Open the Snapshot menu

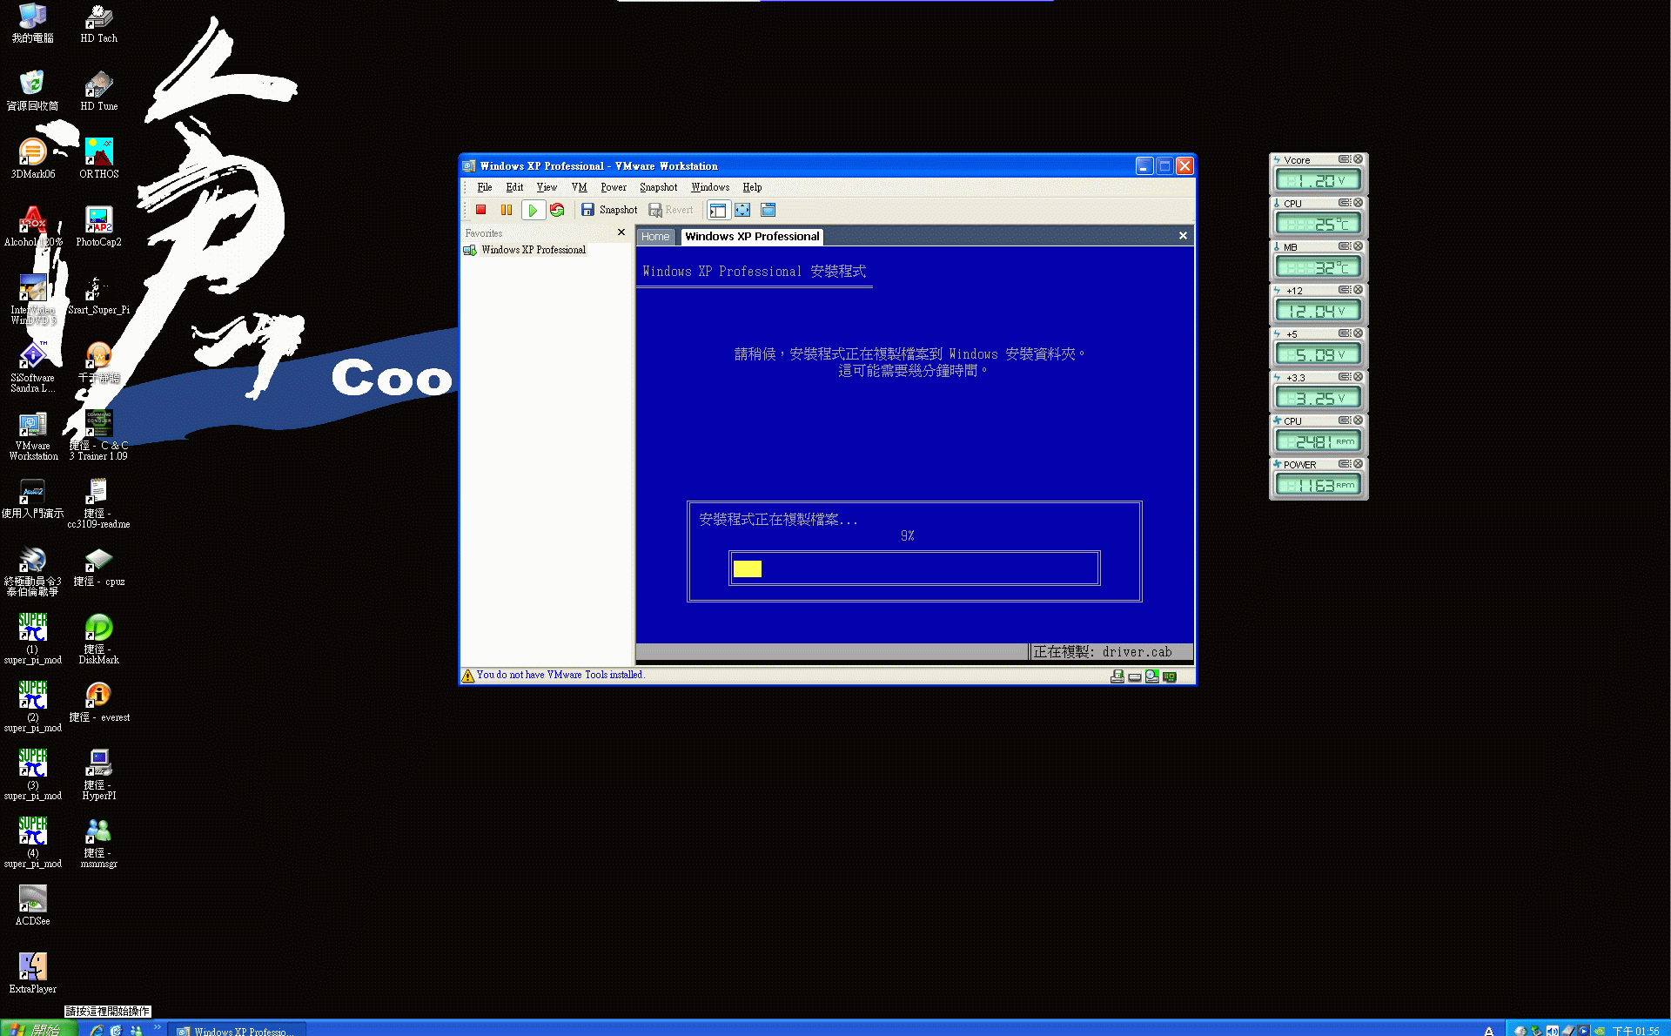[x=658, y=187]
